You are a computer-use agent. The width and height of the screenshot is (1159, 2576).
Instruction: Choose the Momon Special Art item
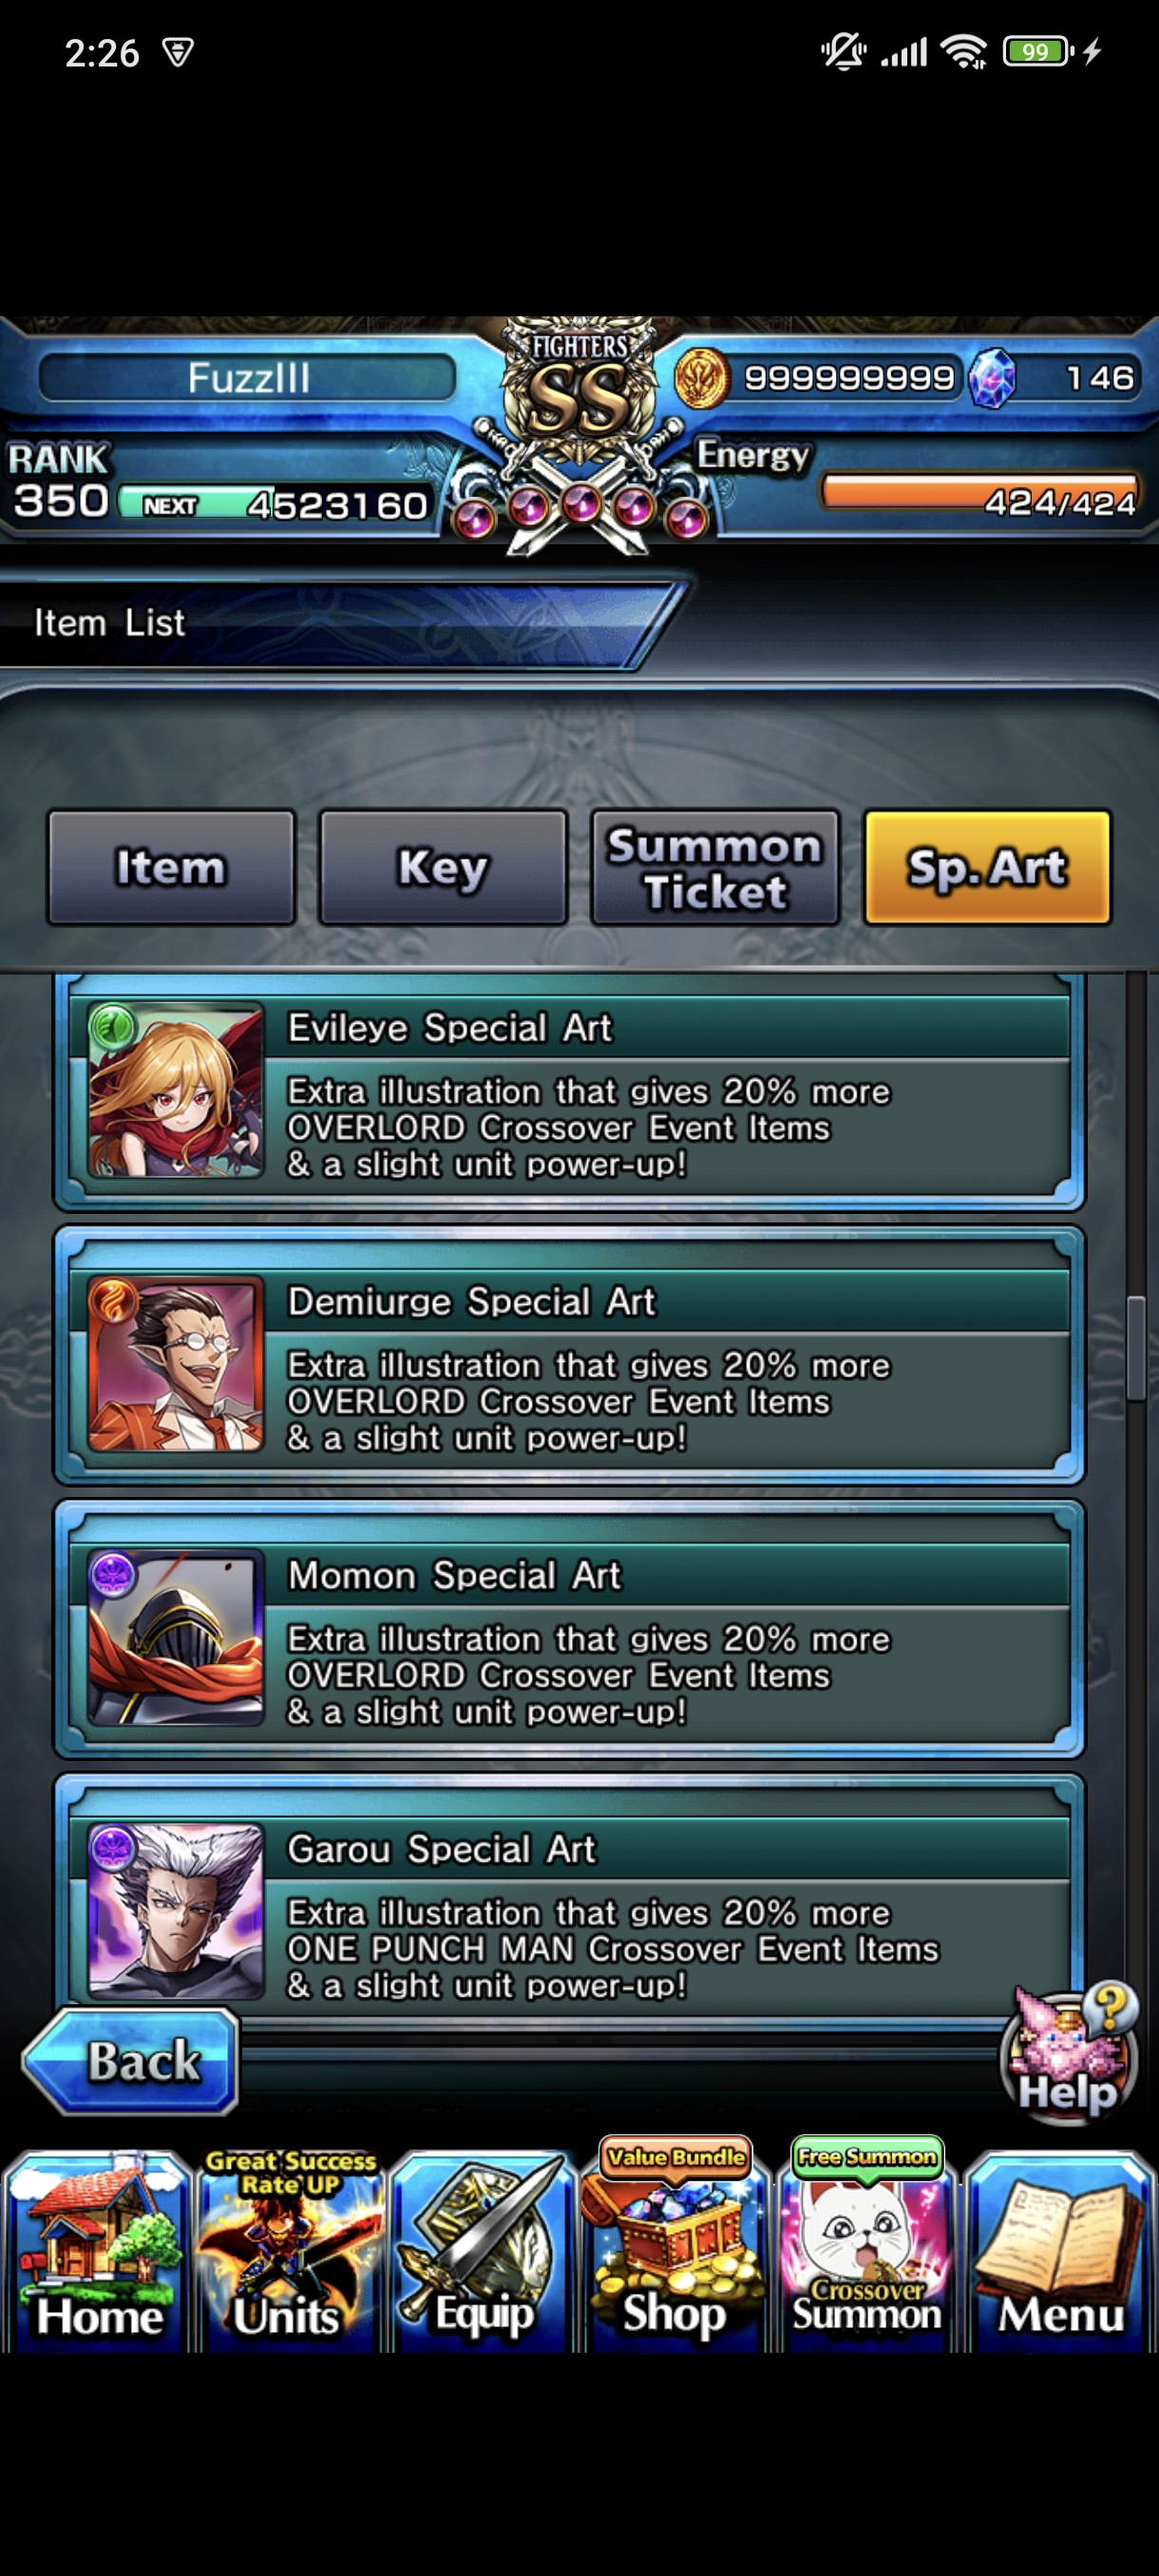569,1629
